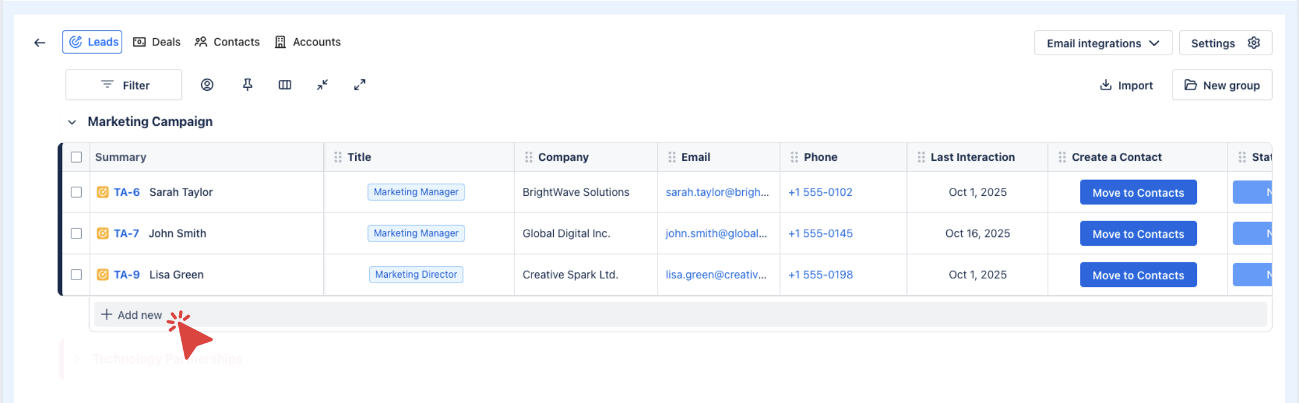Click the pin icon in toolbar

pos(248,85)
